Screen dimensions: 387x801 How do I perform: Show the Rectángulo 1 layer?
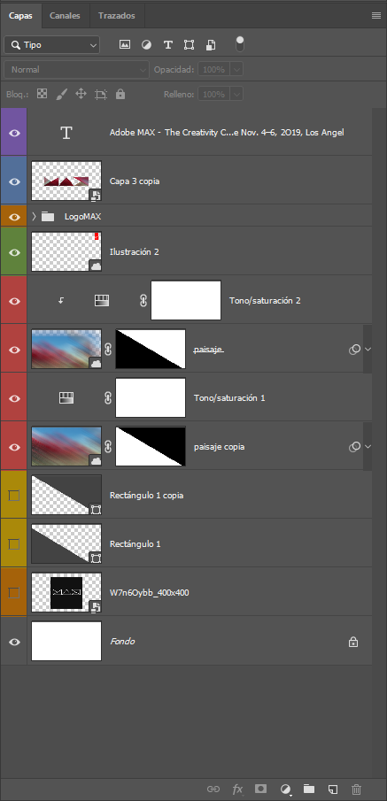(14, 544)
